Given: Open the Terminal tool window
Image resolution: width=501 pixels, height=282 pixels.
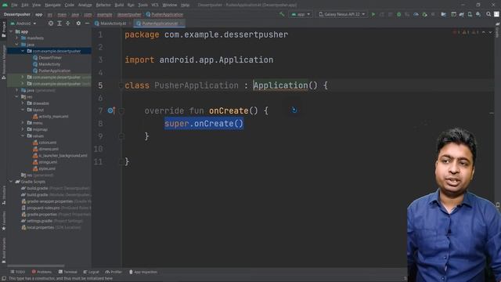Looking at the screenshot, I should click(x=68, y=272).
